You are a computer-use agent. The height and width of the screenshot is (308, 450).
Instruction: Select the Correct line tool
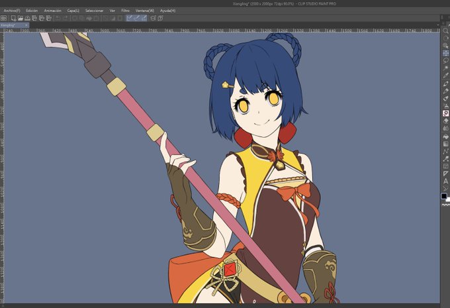(x=445, y=189)
